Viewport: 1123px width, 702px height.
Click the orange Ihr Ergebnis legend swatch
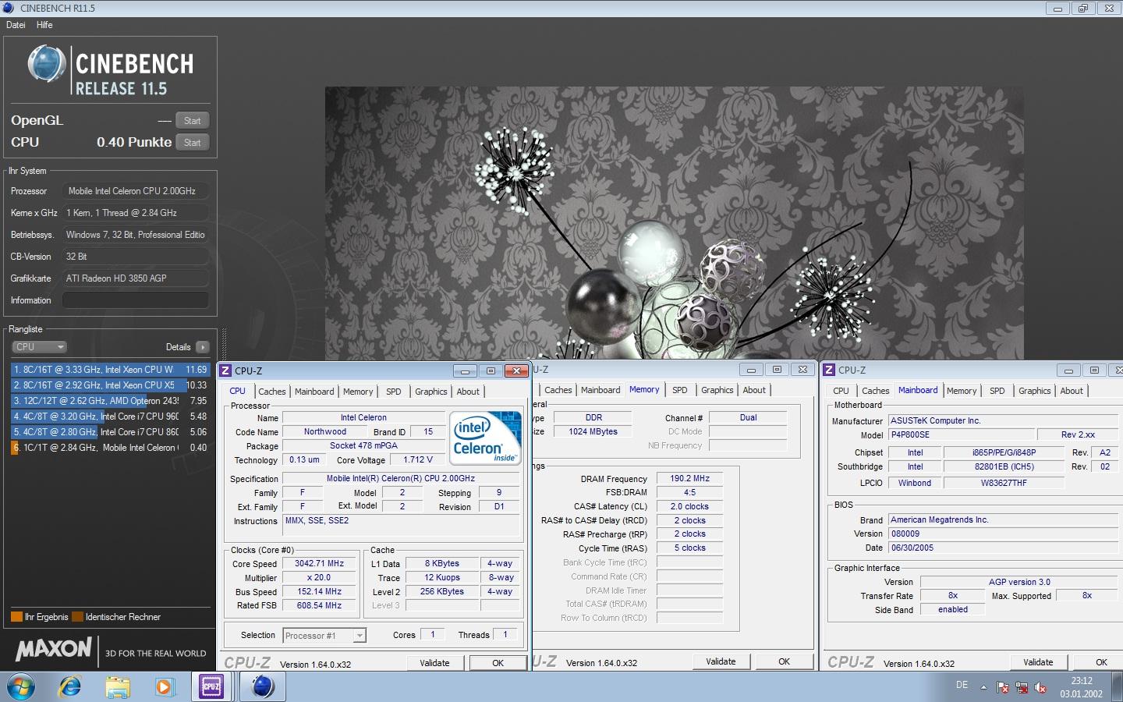click(16, 617)
